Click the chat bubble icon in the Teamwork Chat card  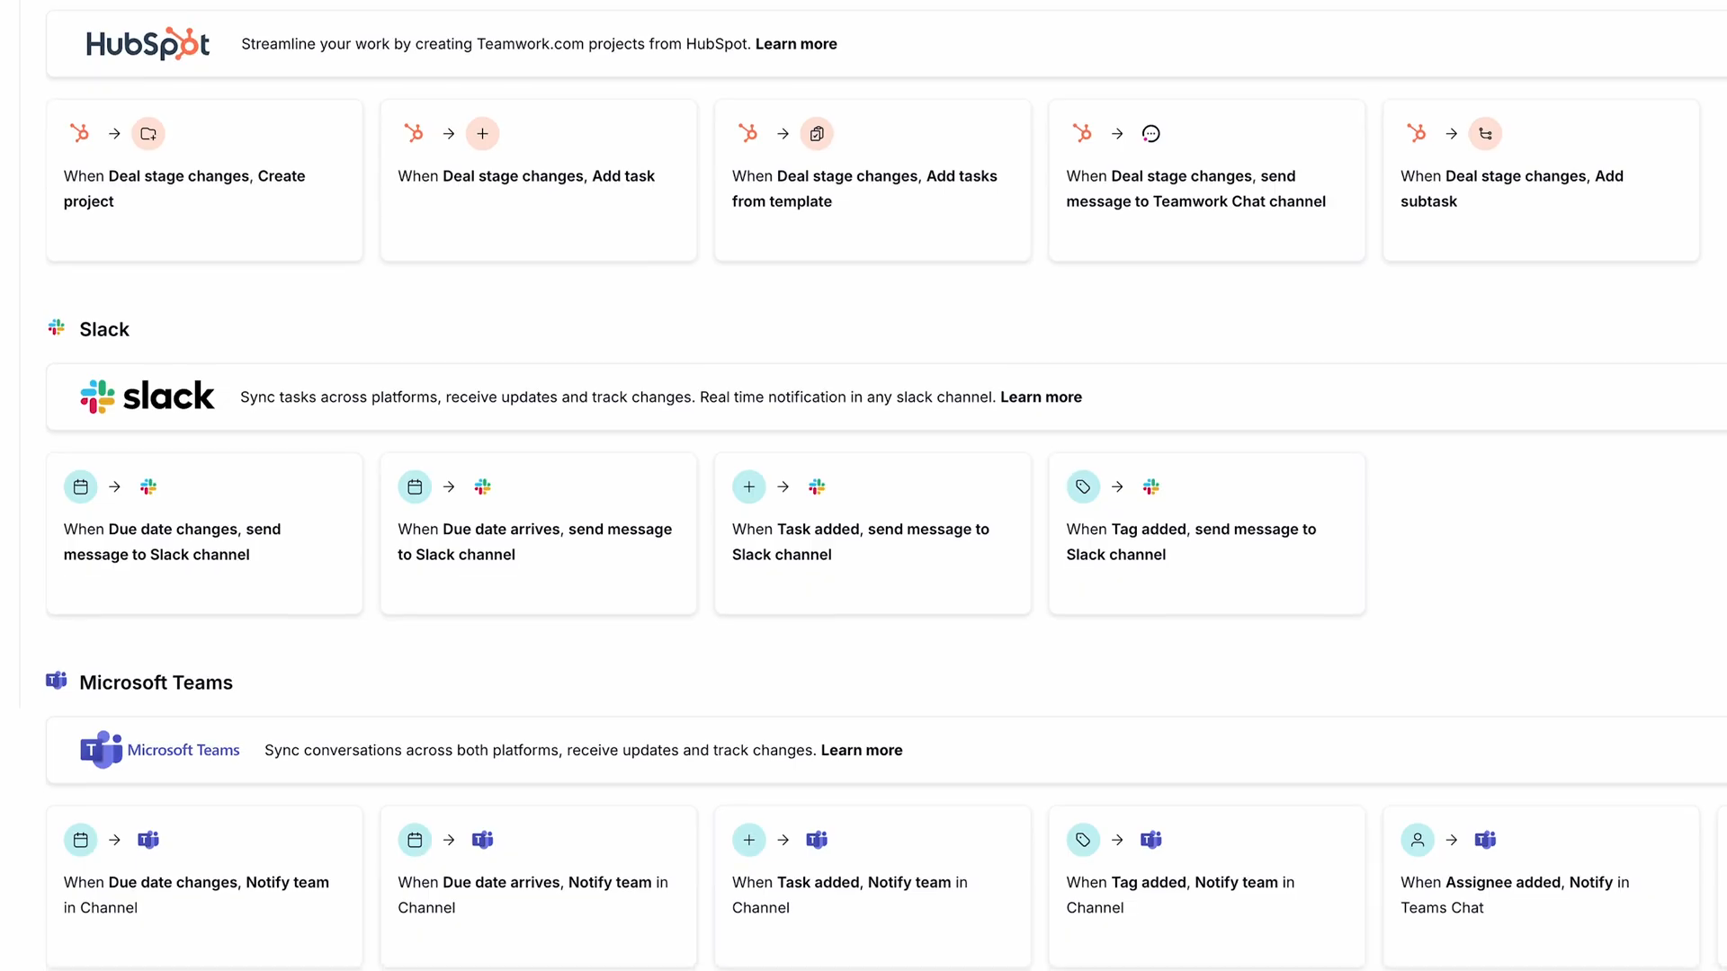[x=1151, y=134]
